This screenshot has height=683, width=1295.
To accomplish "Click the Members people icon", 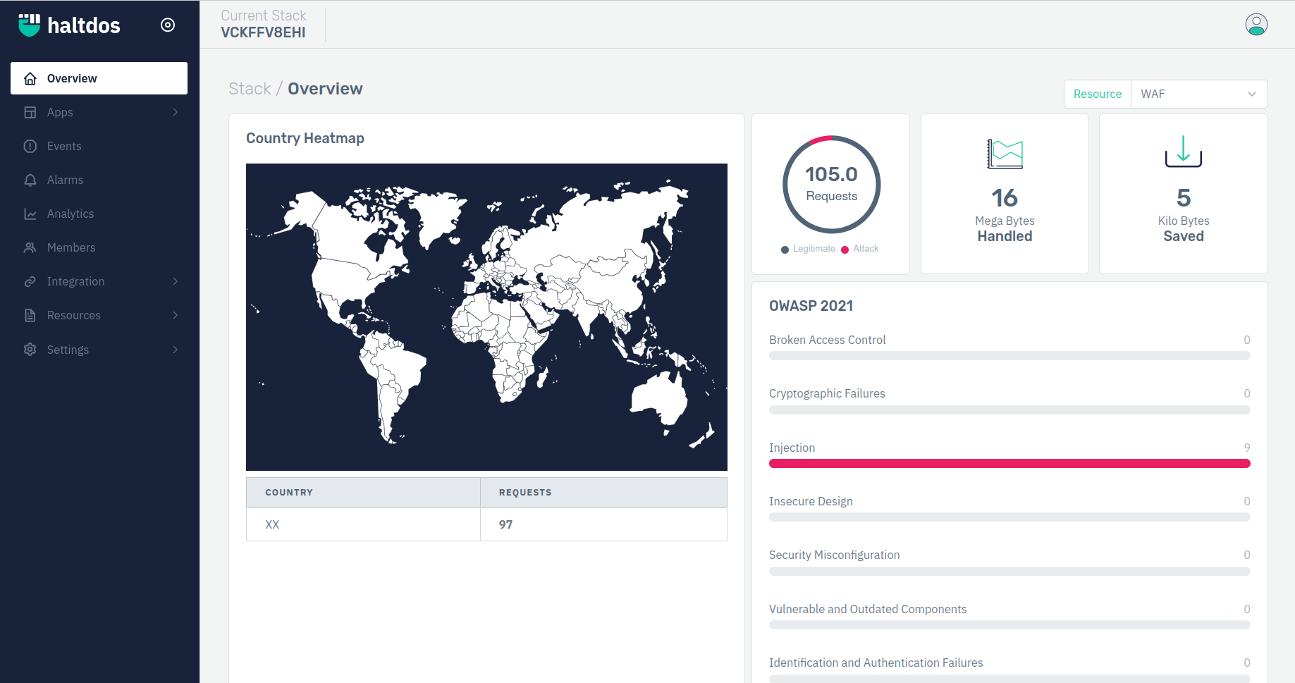I will point(30,247).
